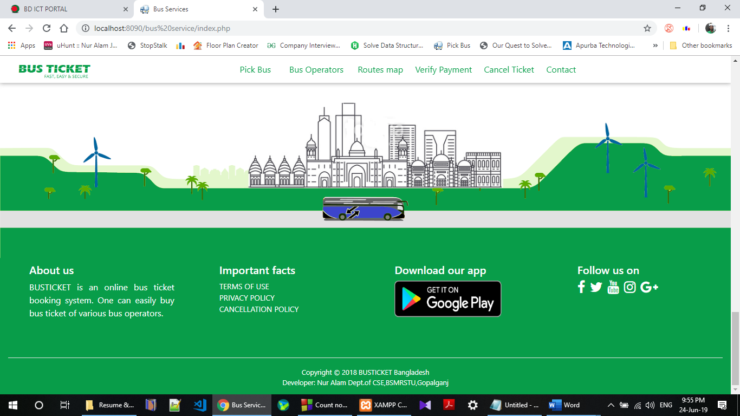Screen dimensions: 740x416
Task: Open the Apps bookmarks shortcut
Action: coord(22,45)
